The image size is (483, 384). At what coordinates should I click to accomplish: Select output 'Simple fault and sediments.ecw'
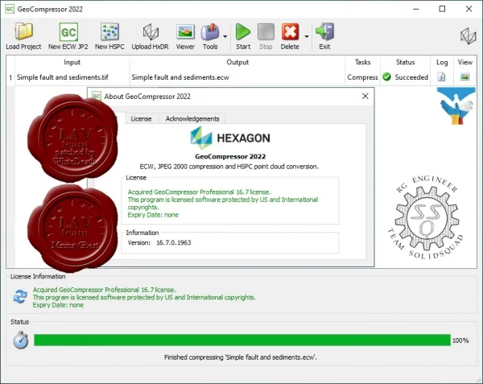coord(180,77)
